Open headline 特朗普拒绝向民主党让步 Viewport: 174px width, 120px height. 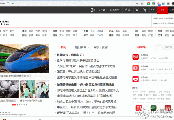tap(72, 85)
